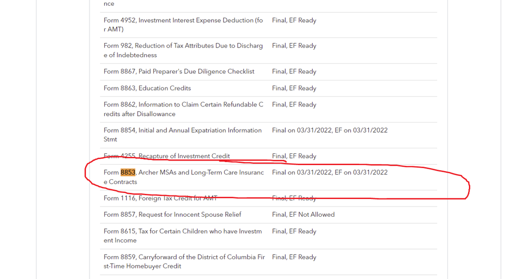Select the "Final, EF Not Allowed" status text
Image resolution: width=505 pixels, height=279 pixels.
pyautogui.click(x=303, y=214)
